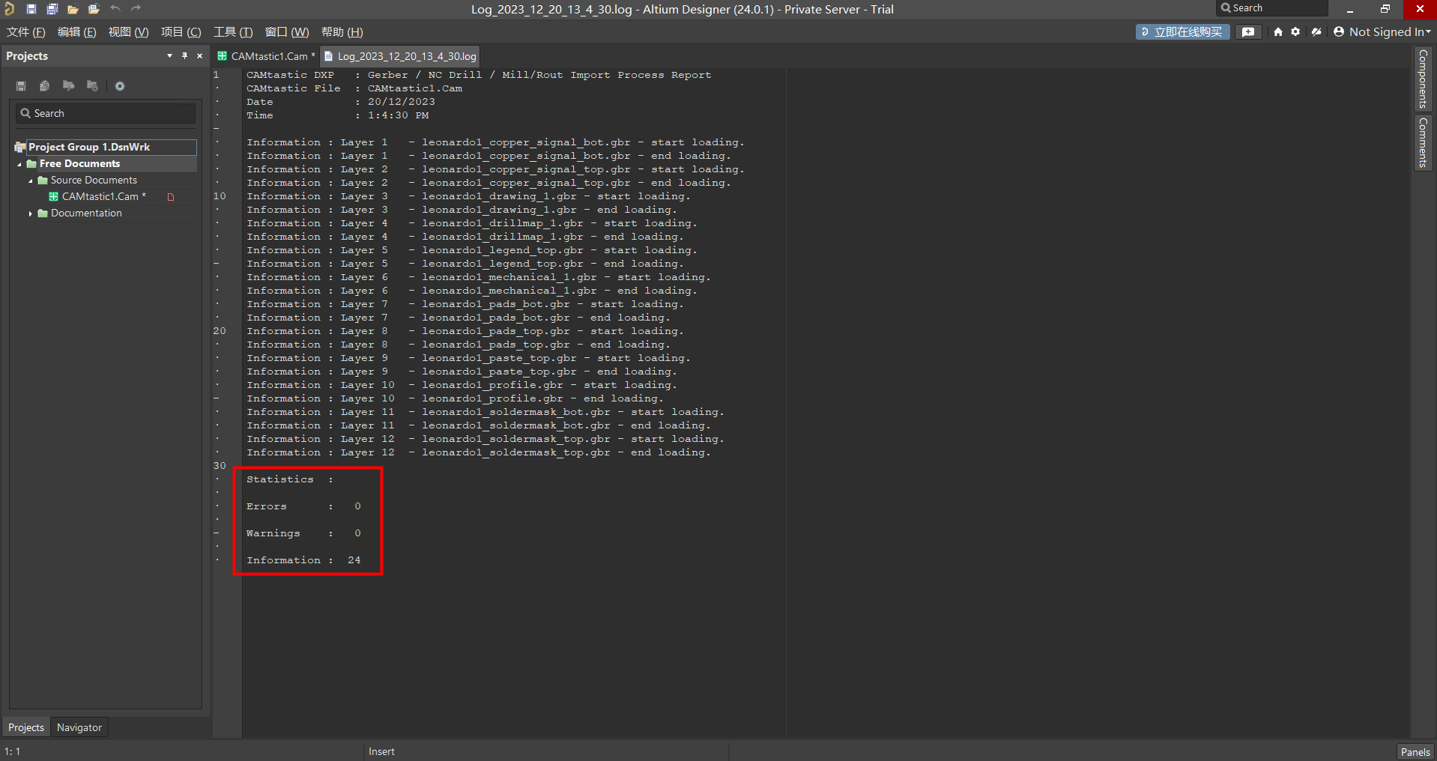The image size is (1437, 761).
Task: Open the Components side panel tab
Action: (1423, 79)
